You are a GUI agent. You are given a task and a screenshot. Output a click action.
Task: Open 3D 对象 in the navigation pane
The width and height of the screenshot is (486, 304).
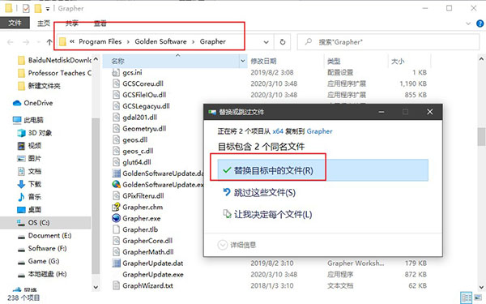click(x=34, y=133)
